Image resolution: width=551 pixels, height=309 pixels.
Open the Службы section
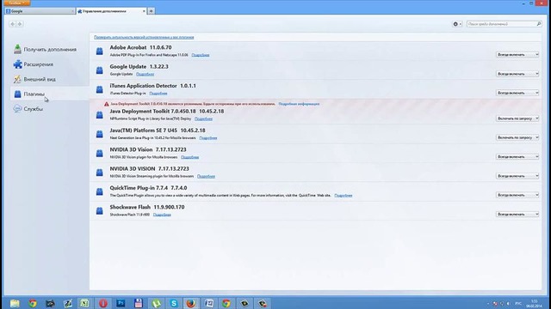tap(28, 109)
